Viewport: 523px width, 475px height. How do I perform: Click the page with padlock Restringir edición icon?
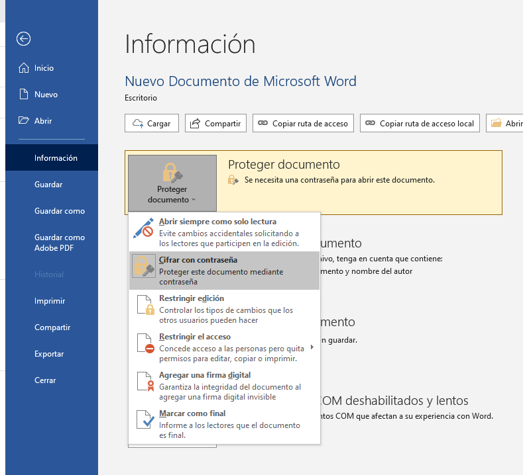(146, 305)
